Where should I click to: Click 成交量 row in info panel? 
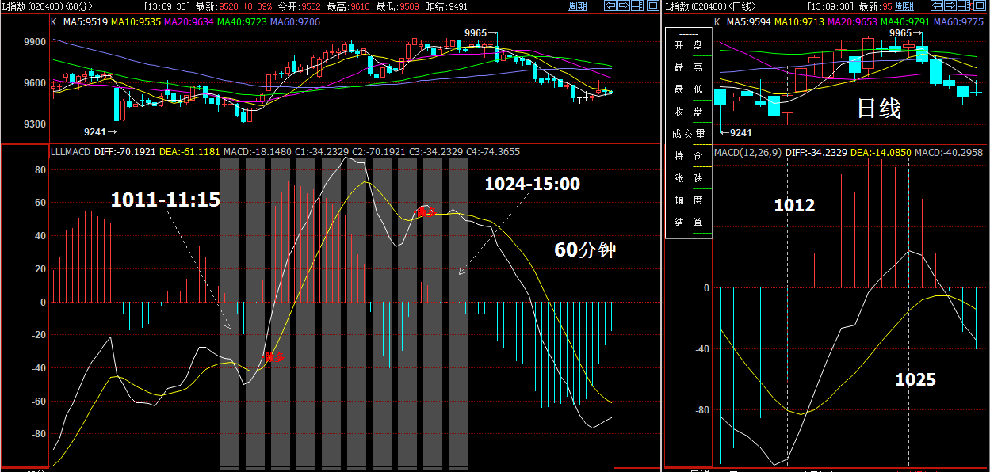point(688,133)
